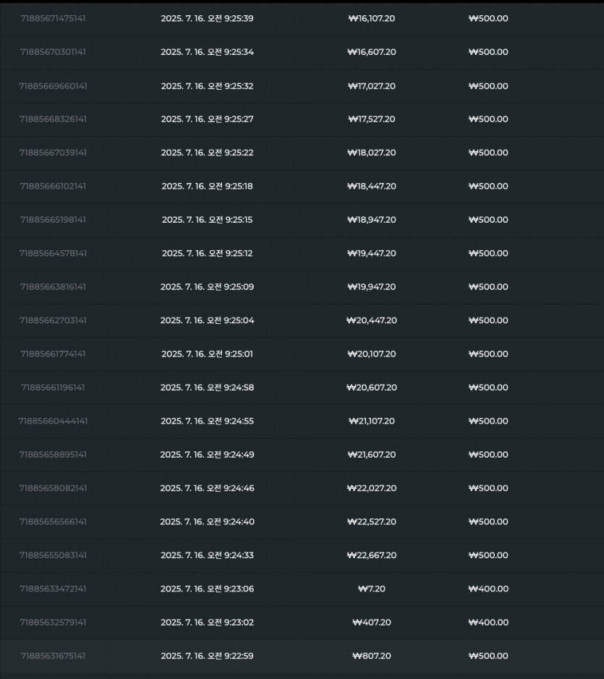Click the ₩18,027.20 balance cell
This screenshot has width=604, height=679.
pos(372,153)
